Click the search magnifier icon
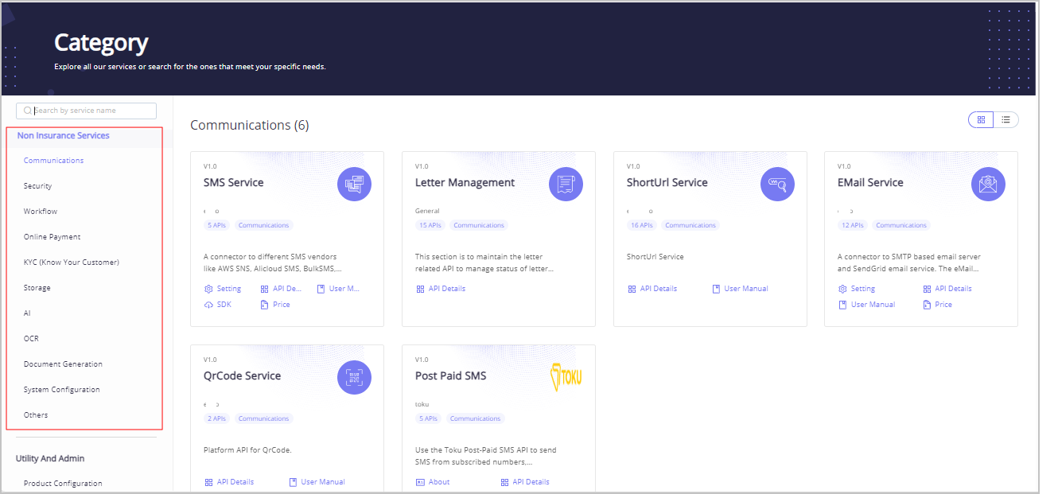This screenshot has height=494, width=1058. click(x=28, y=111)
